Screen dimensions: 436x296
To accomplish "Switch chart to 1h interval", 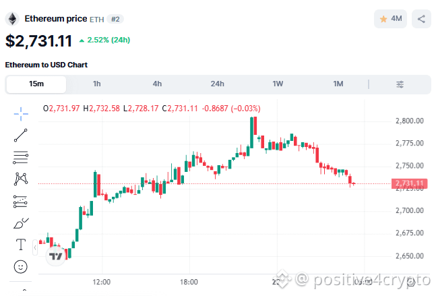I will 97,84.
